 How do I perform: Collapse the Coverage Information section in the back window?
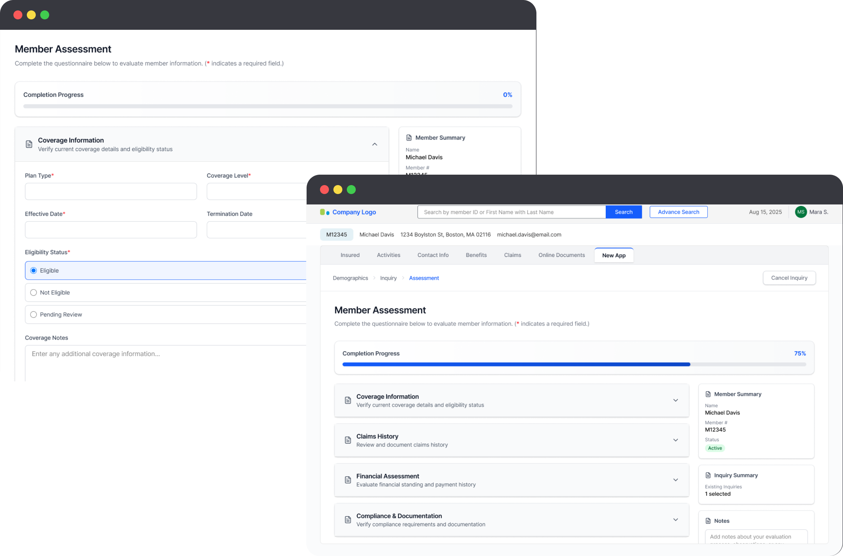click(x=375, y=144)
